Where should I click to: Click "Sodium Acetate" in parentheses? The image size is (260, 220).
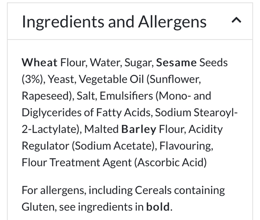point(118,146)
